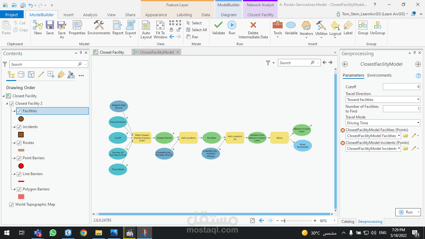Switch to Environments tab in Geoprocessing
The image size is (425, 239).
(379, 75)
